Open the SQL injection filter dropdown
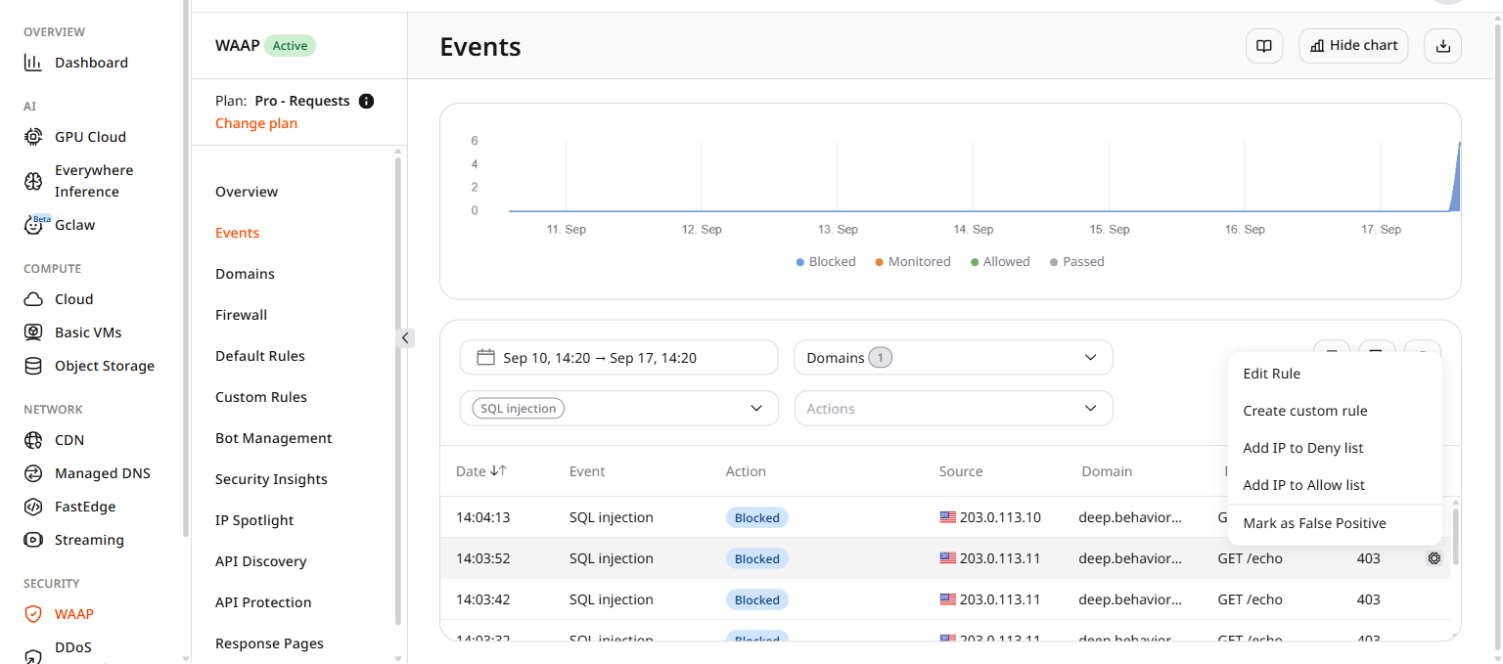 tap(619, 408)
